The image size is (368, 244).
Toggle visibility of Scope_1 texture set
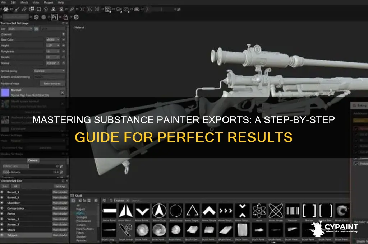pyautogui.click(x=2, y=219)
